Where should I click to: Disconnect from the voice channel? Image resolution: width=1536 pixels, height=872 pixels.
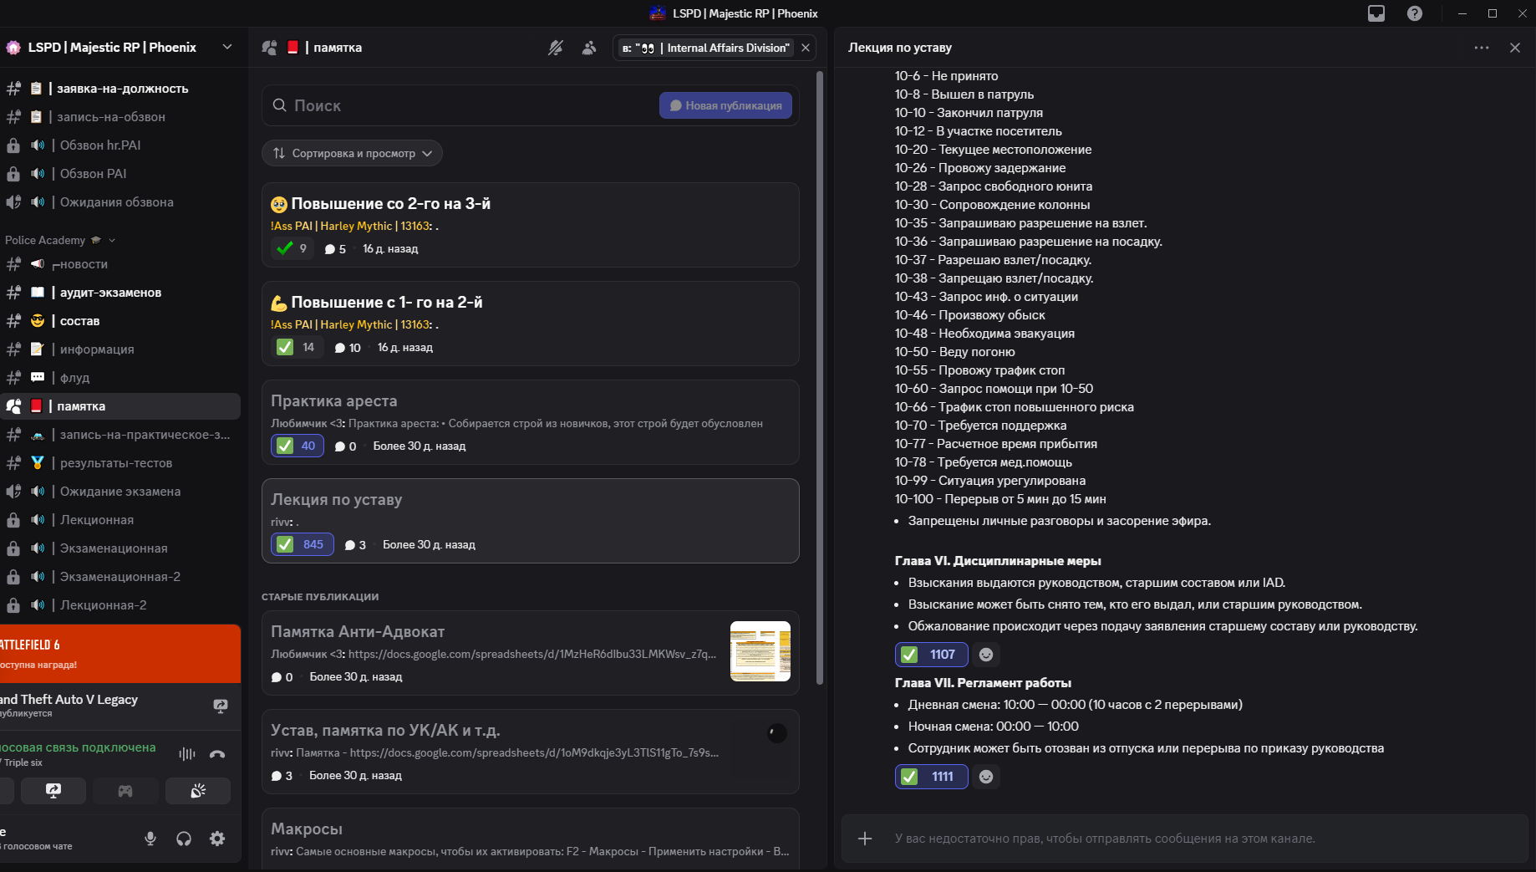tap(217, 754)
